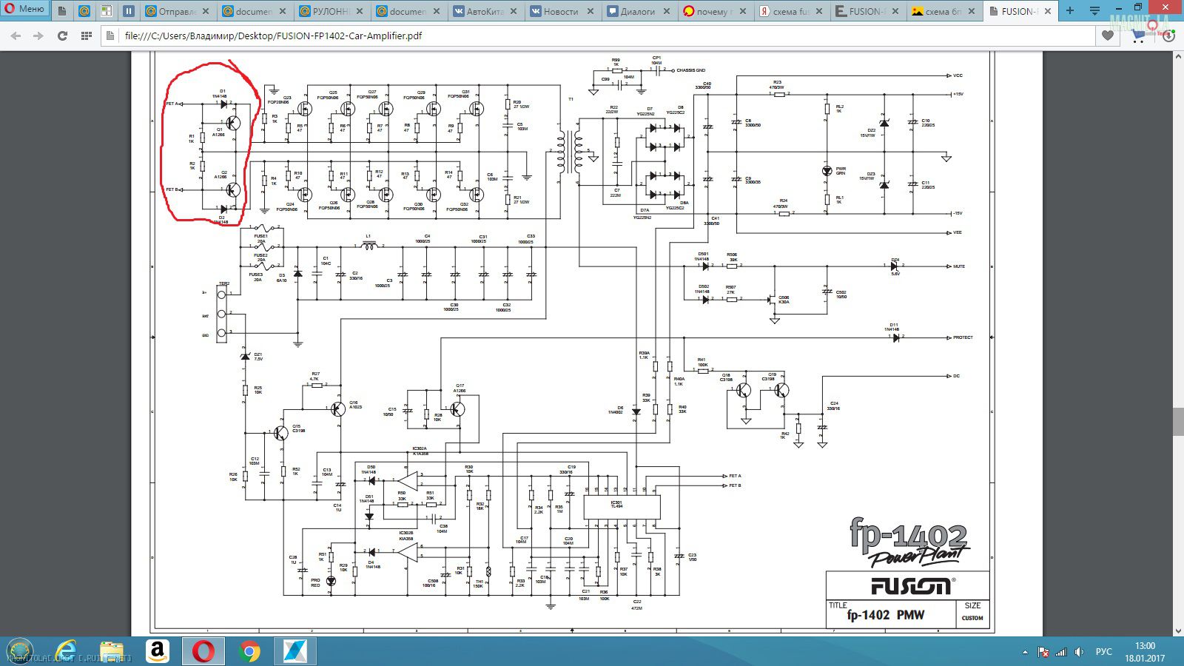Open Internet Explorer from taskbar
1184x666 pixels.
tap(65, 652)
